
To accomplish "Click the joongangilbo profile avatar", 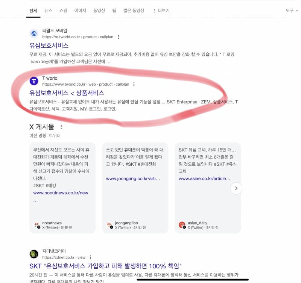I will pos(109,225).
